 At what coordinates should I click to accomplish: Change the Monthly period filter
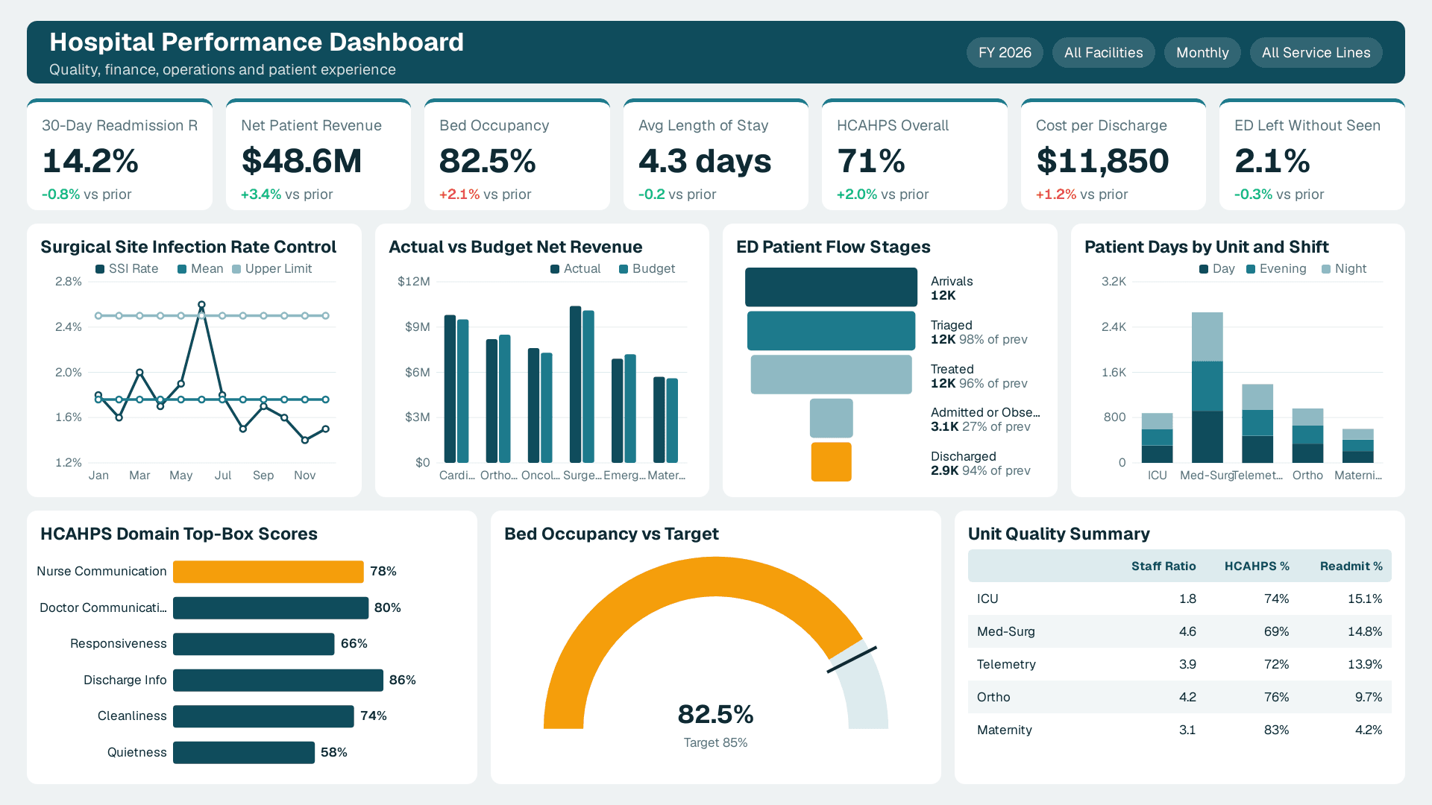tap(1202, 53)
